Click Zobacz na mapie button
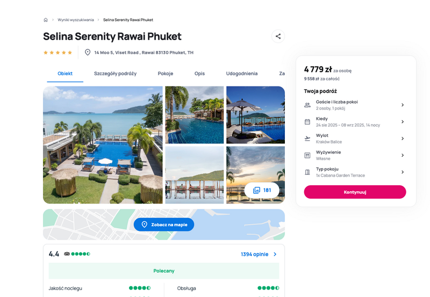The width and height of the screenshot is (430, 297). tap(164, 224)
